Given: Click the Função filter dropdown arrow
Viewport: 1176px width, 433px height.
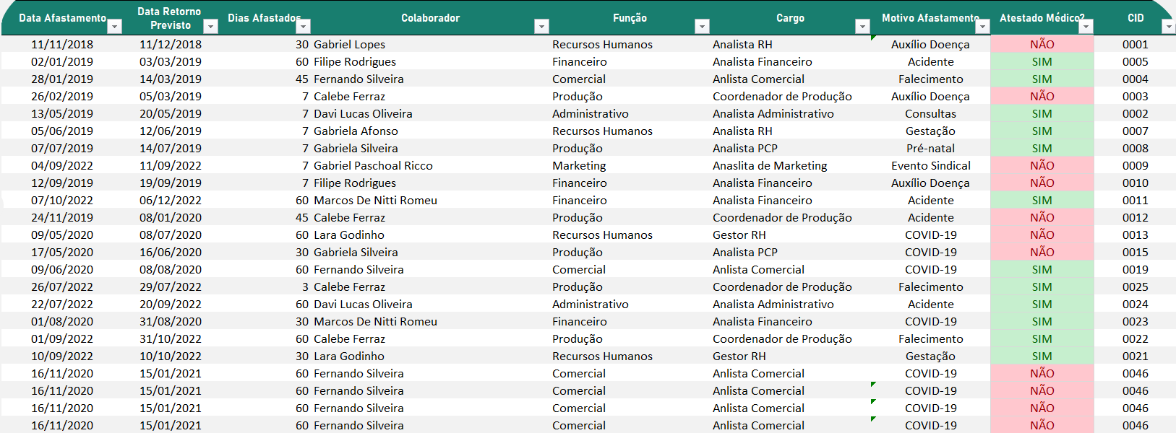Looking at the screenshot, I should pyautogui.click(x=702, y=27).
